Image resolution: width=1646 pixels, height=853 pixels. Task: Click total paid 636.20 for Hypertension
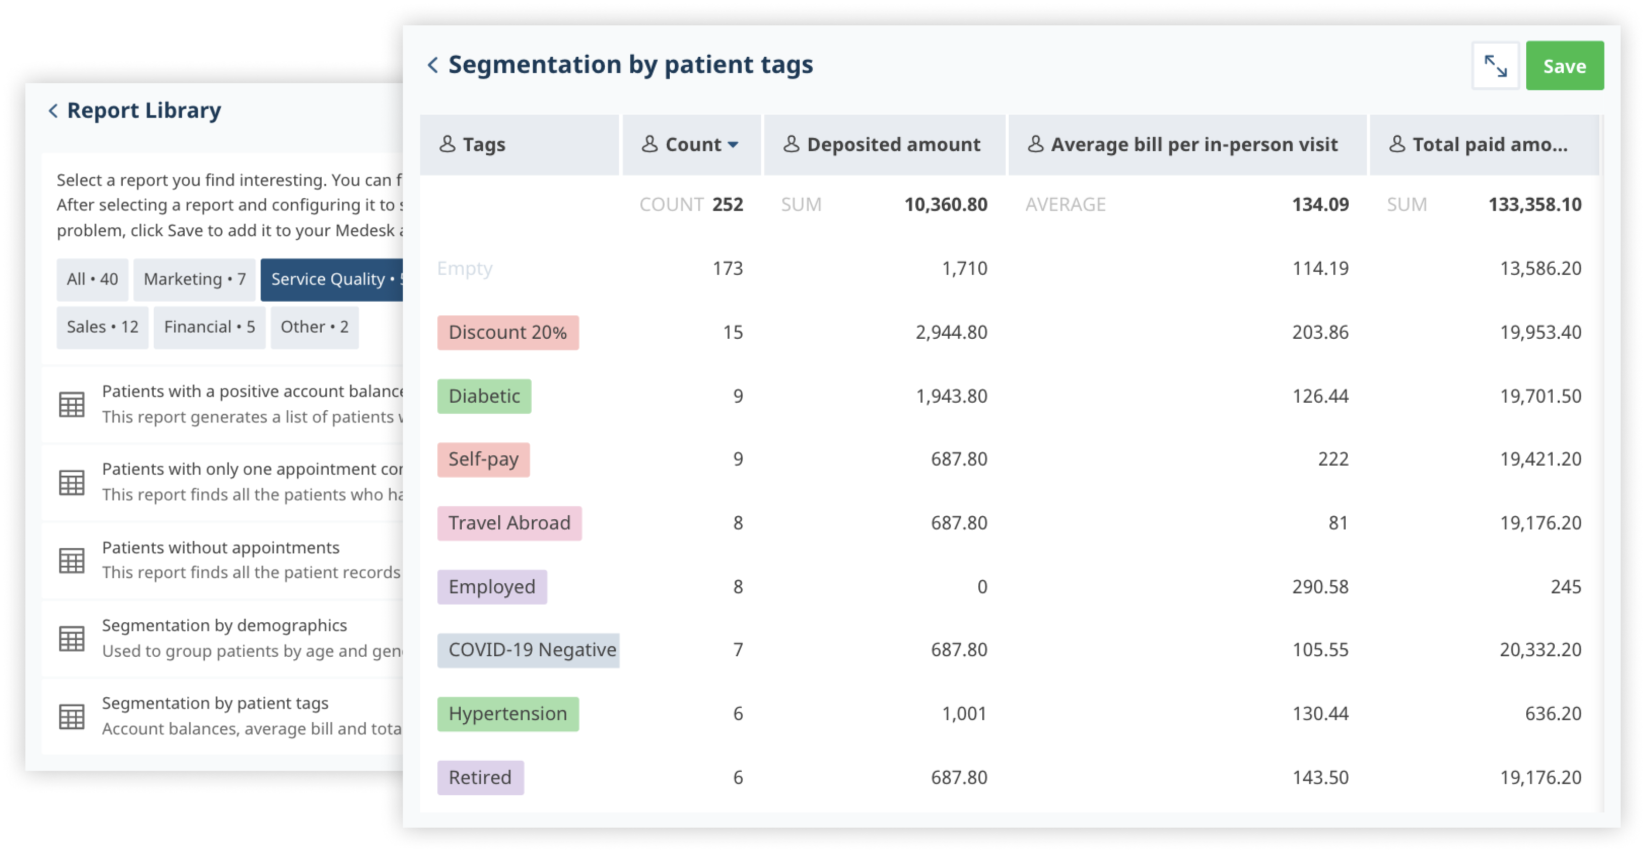pos(1553,714)
